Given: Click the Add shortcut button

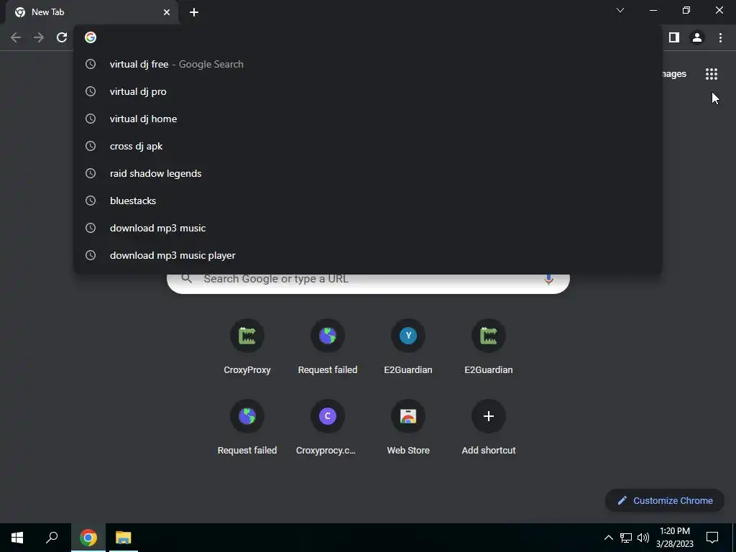Looking at the screenshot, I should click(x=489, y=428).
